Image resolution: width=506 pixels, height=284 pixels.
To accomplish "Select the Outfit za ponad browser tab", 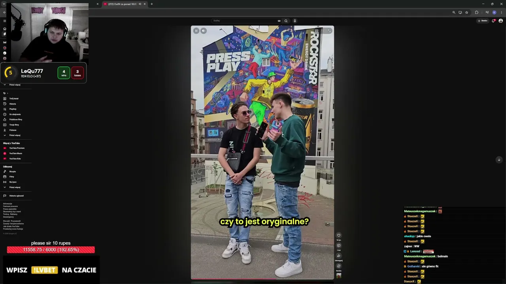I will [x=125, y=4].
